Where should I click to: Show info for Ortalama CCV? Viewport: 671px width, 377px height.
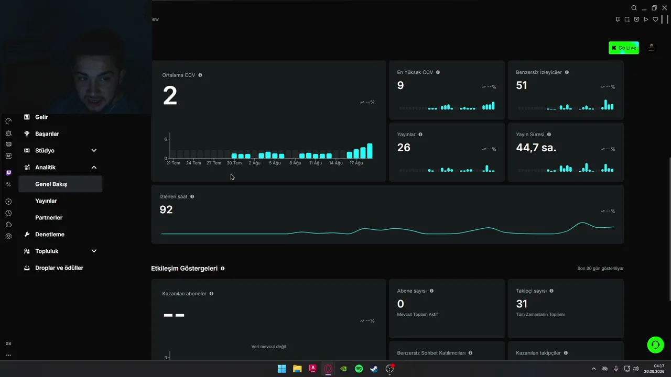[200, 75]
